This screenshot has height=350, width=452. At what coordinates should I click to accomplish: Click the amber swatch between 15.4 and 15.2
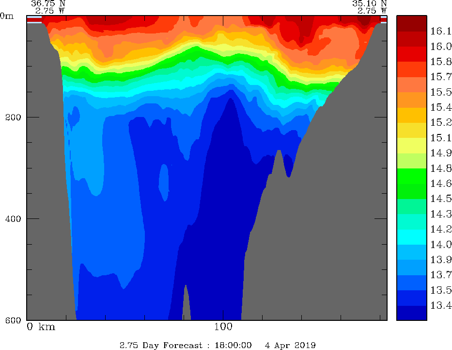(x=412, y=115)
